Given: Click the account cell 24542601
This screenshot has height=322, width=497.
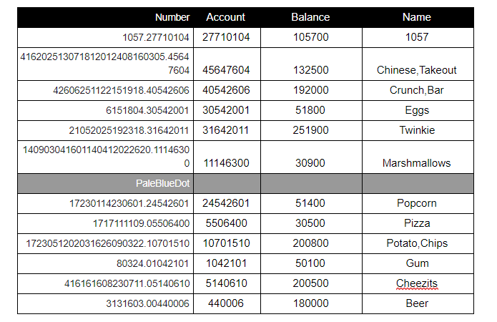Looking at the screenshot, I should click(227, 203).
